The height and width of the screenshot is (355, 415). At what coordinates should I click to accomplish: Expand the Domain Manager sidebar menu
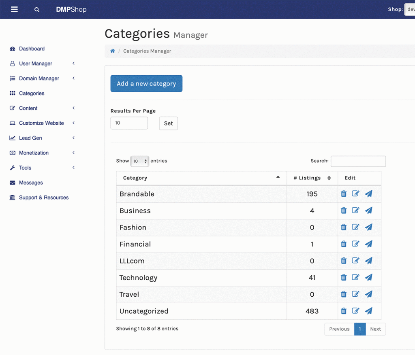[x=39, y=79]
